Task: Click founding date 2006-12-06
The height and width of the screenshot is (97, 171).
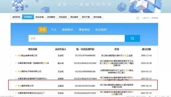Action: pos(146,55)
